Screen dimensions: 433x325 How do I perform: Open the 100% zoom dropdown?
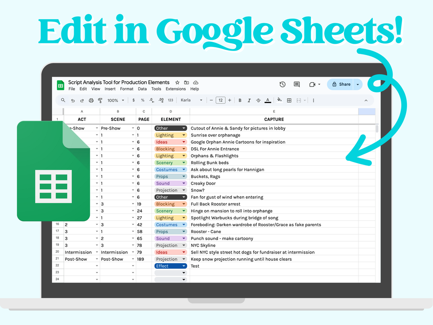[115, 100]
